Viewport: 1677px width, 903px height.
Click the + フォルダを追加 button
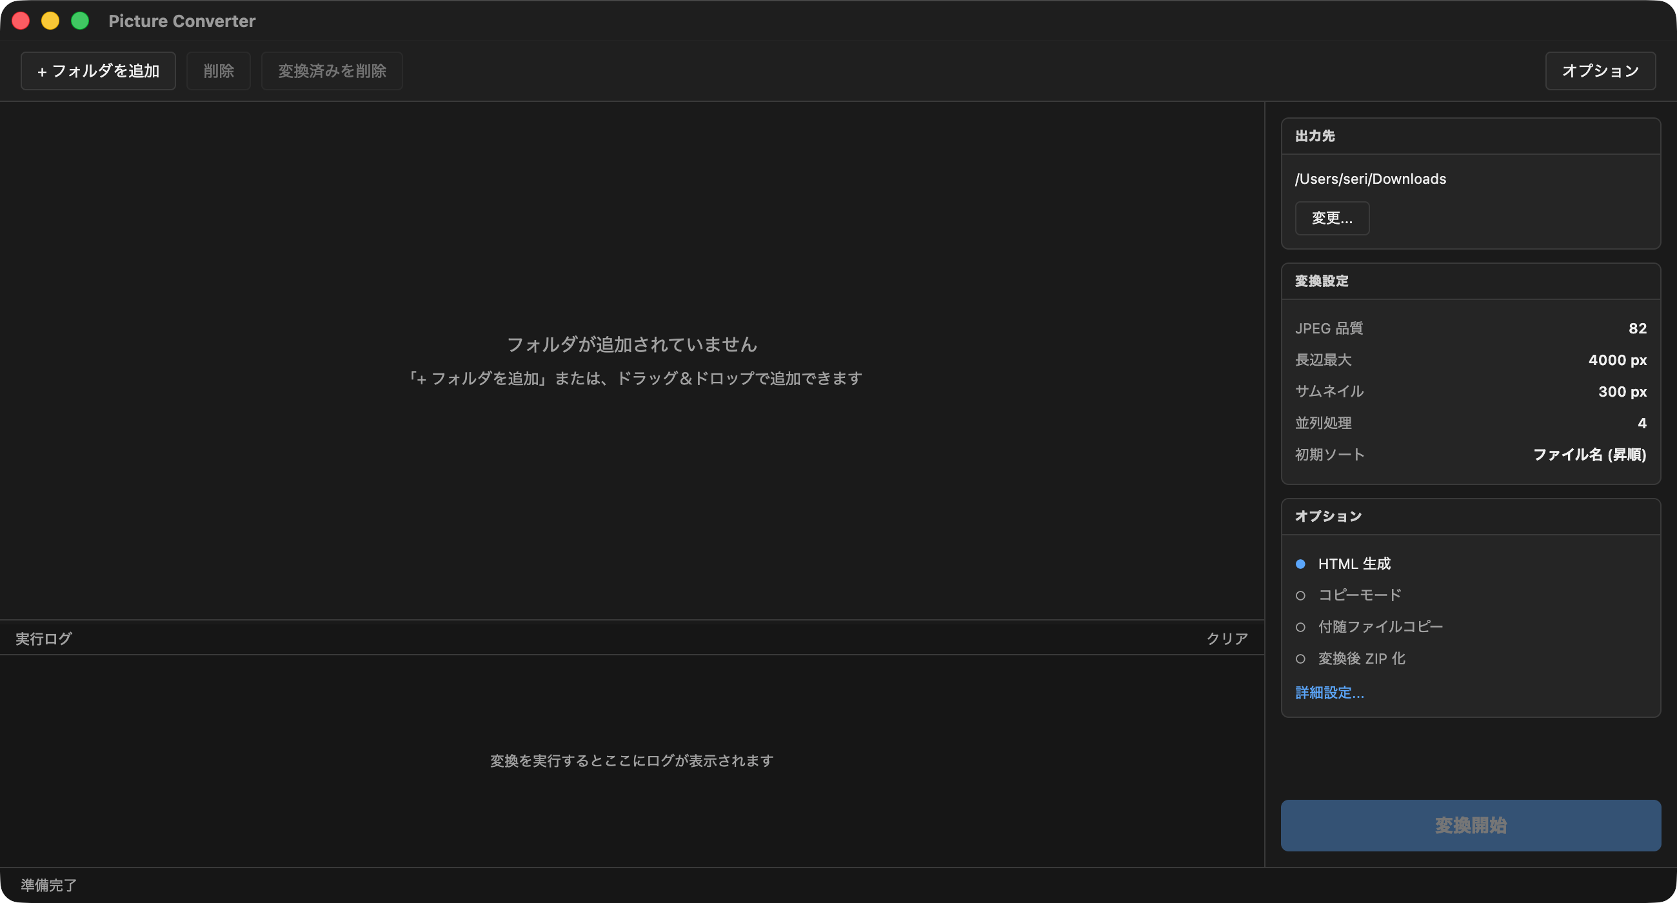click(97, 70)
